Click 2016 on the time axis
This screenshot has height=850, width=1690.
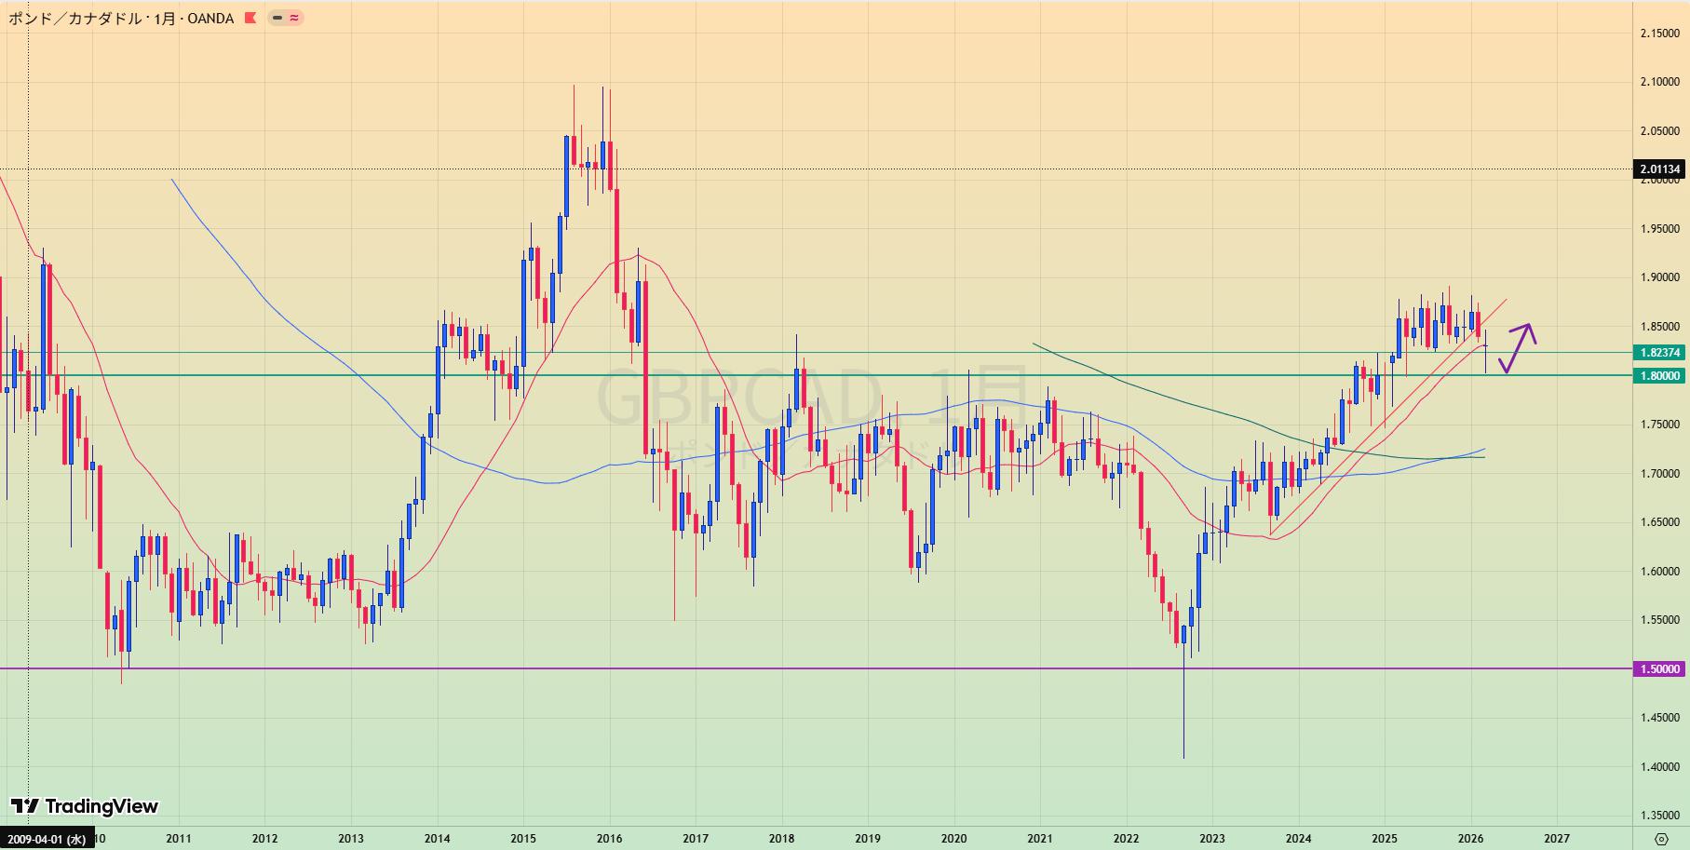pos(609,839)
